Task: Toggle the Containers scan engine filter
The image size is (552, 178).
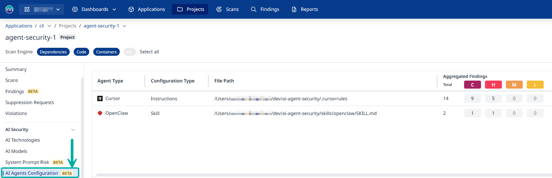Action: click(x=106, y=52)
